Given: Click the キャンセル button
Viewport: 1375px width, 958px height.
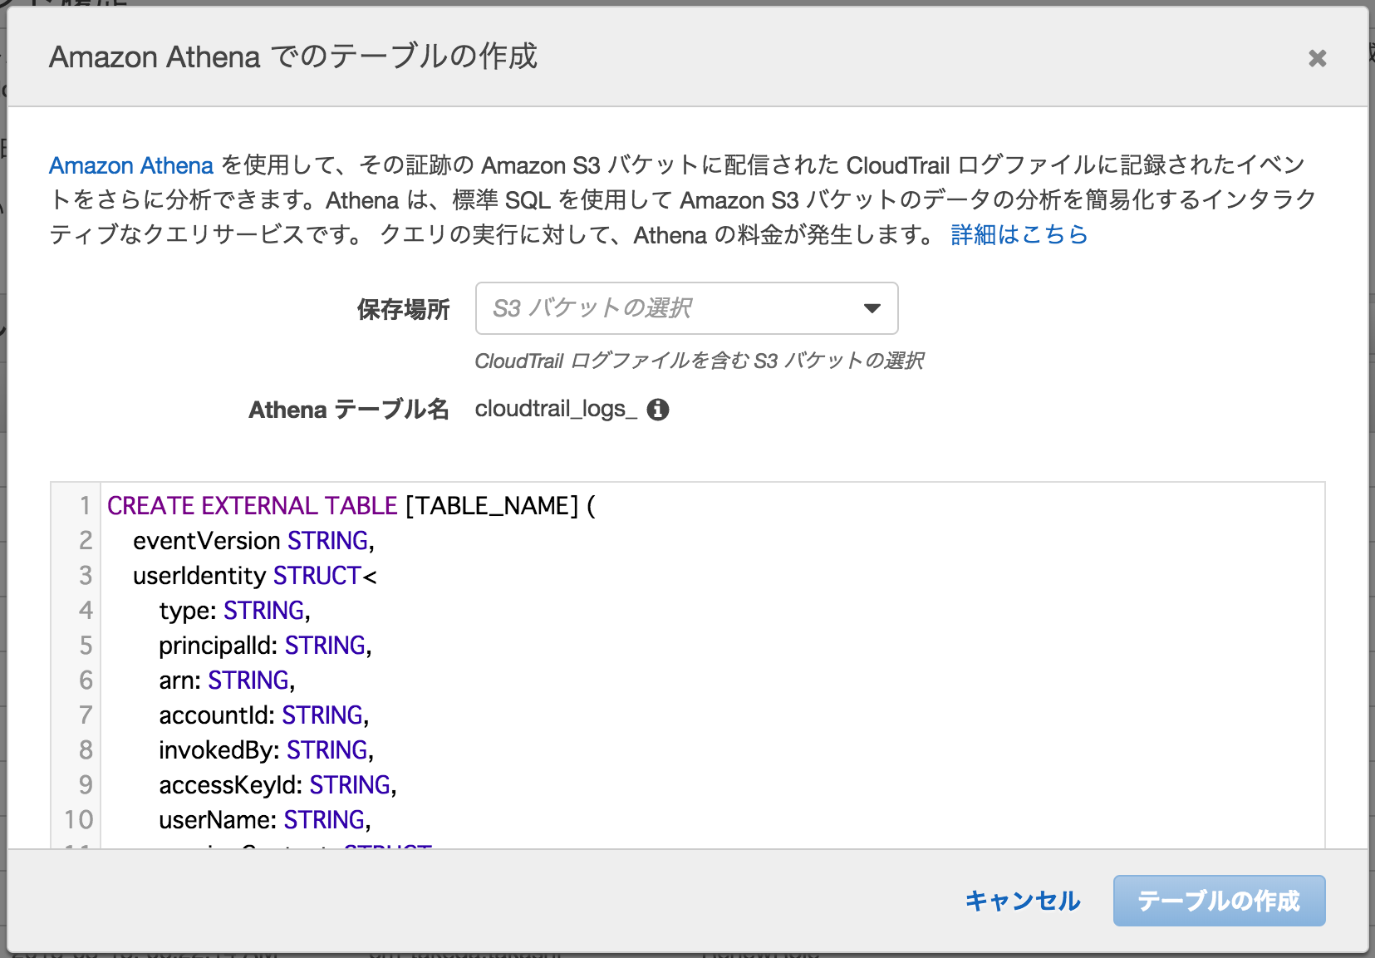Looking at the screenshot, I should click(x=1023, y=901).
